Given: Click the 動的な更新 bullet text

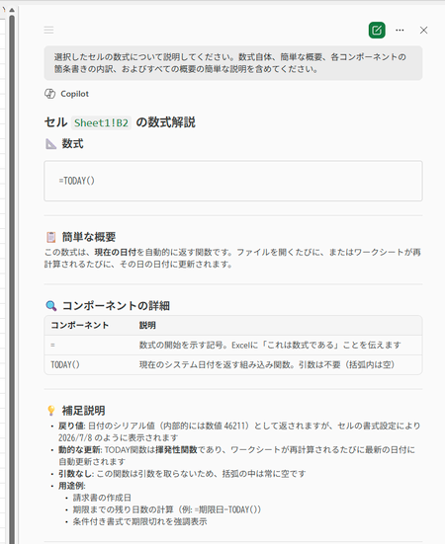Looking at the screenshot, I should coord(236,455).
